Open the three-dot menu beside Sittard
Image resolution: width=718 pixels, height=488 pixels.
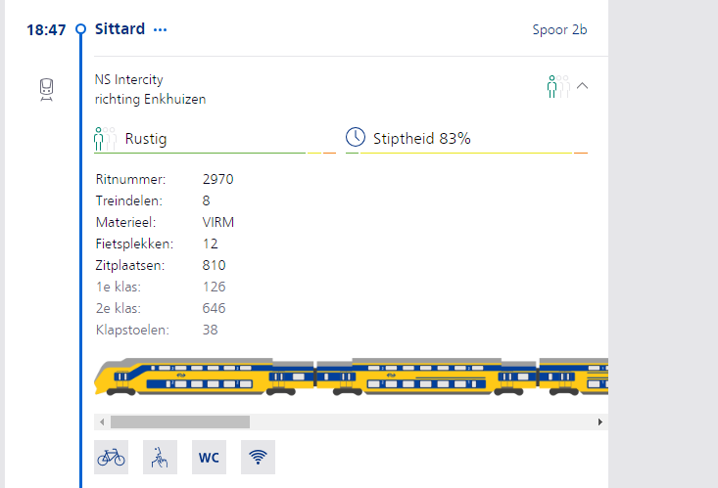click(x=161, y=29)
